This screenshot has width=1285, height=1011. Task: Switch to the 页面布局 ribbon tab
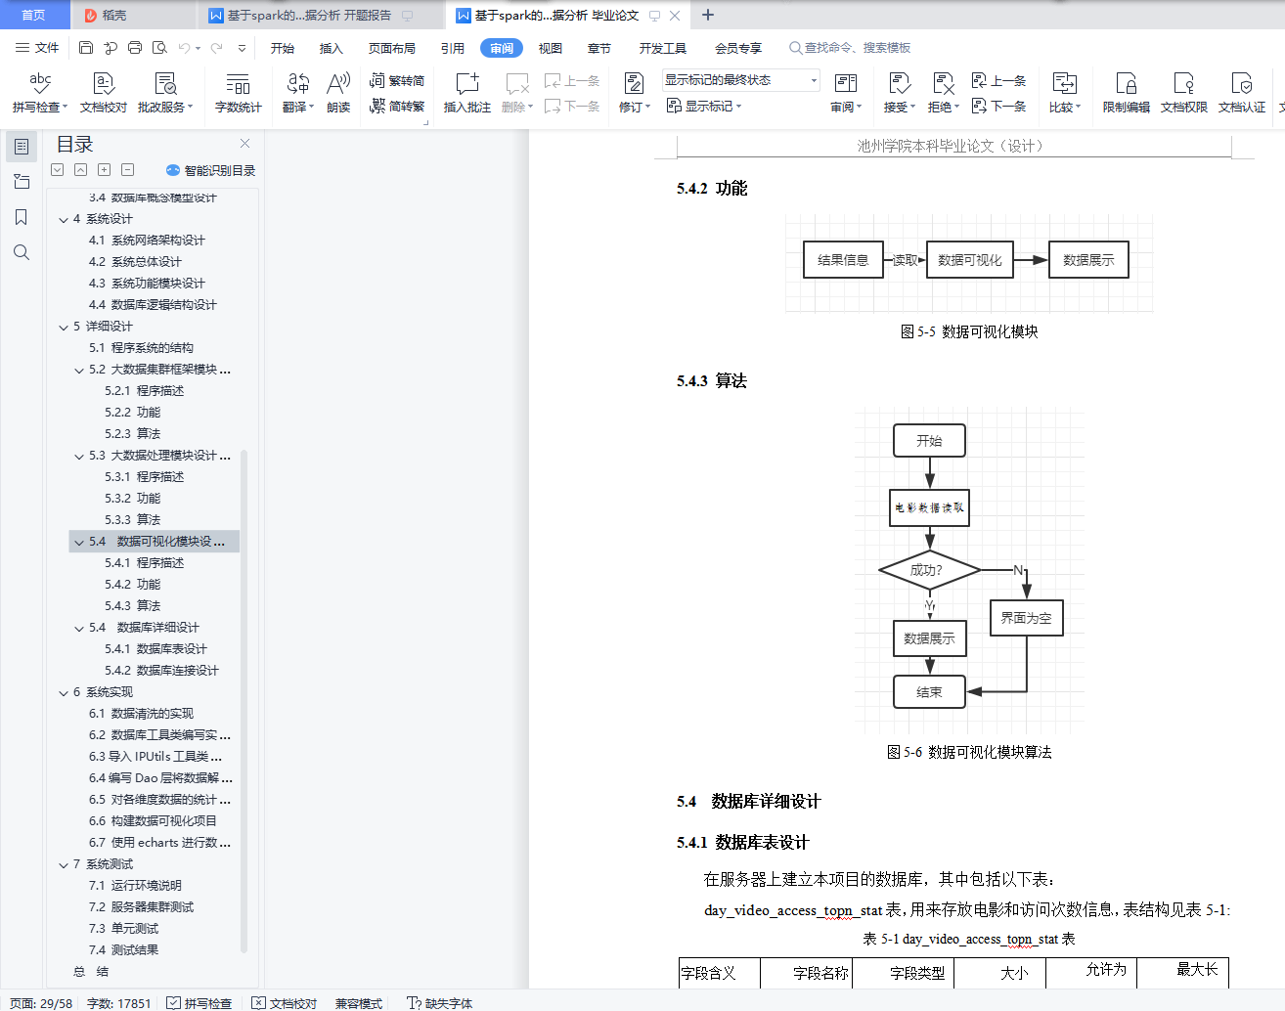(392, 48)
